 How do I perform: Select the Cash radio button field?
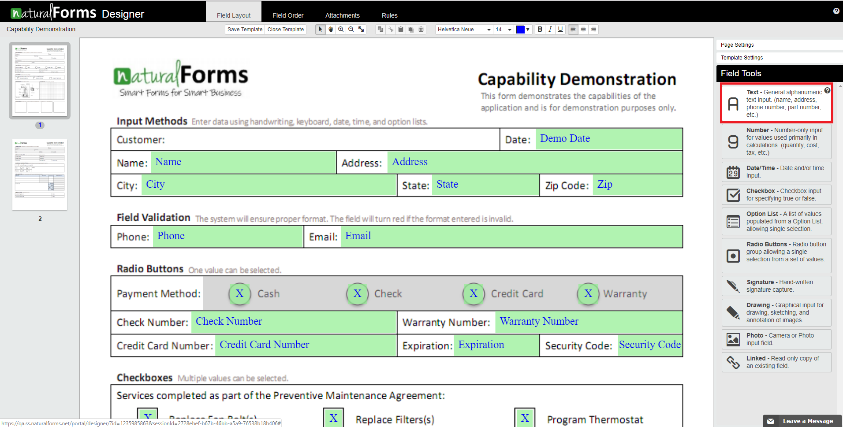(240, 293)
